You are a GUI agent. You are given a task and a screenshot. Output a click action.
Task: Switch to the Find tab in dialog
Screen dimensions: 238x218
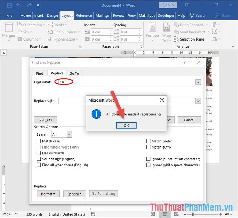(40, 73)
